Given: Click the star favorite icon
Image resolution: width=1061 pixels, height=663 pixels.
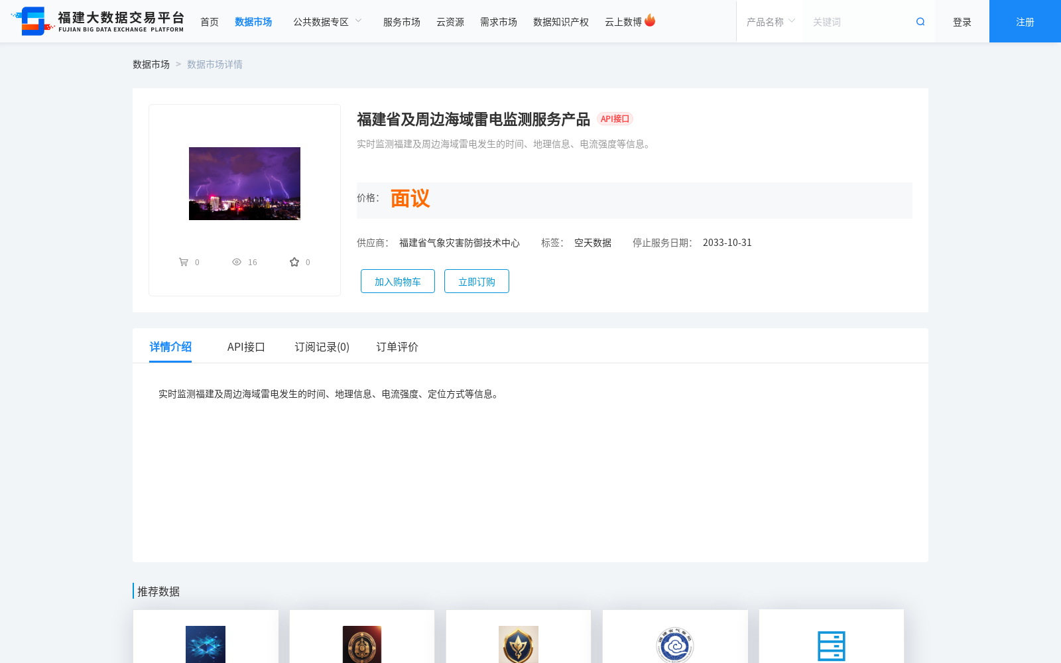Looking at the screenshot, I should tap(294, 262).
